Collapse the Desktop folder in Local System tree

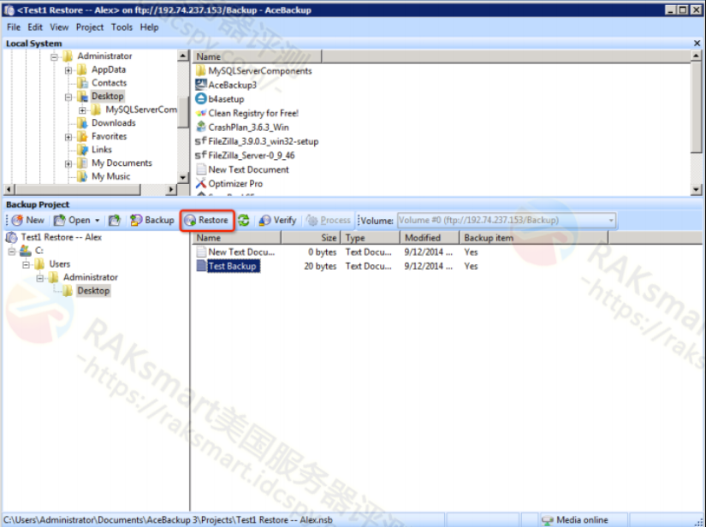pos(68,97)
